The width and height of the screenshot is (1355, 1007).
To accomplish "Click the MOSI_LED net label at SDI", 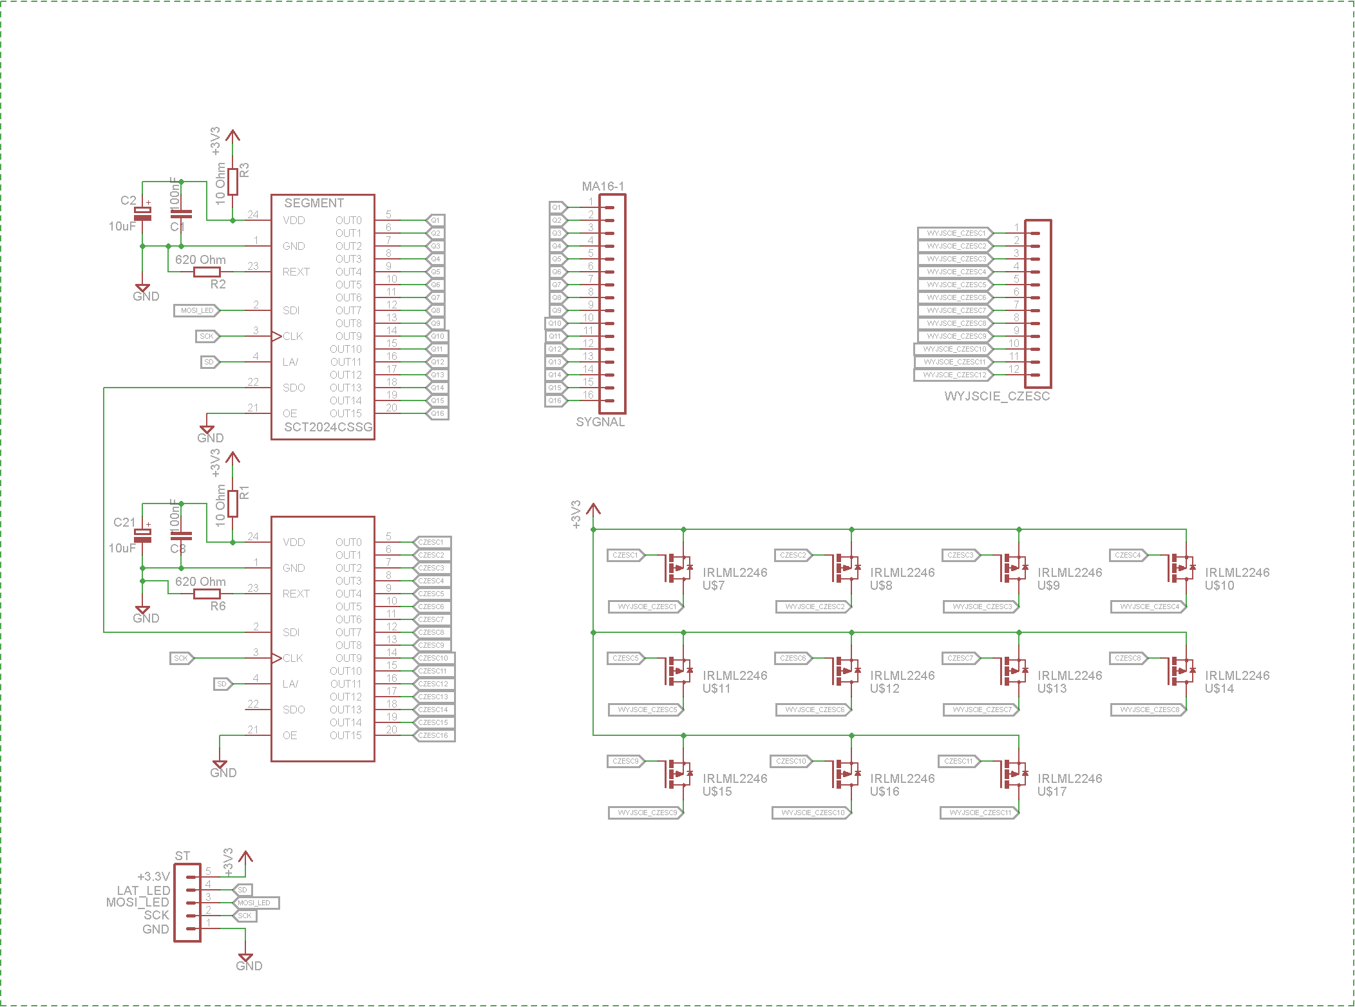I will click(197, 310).
